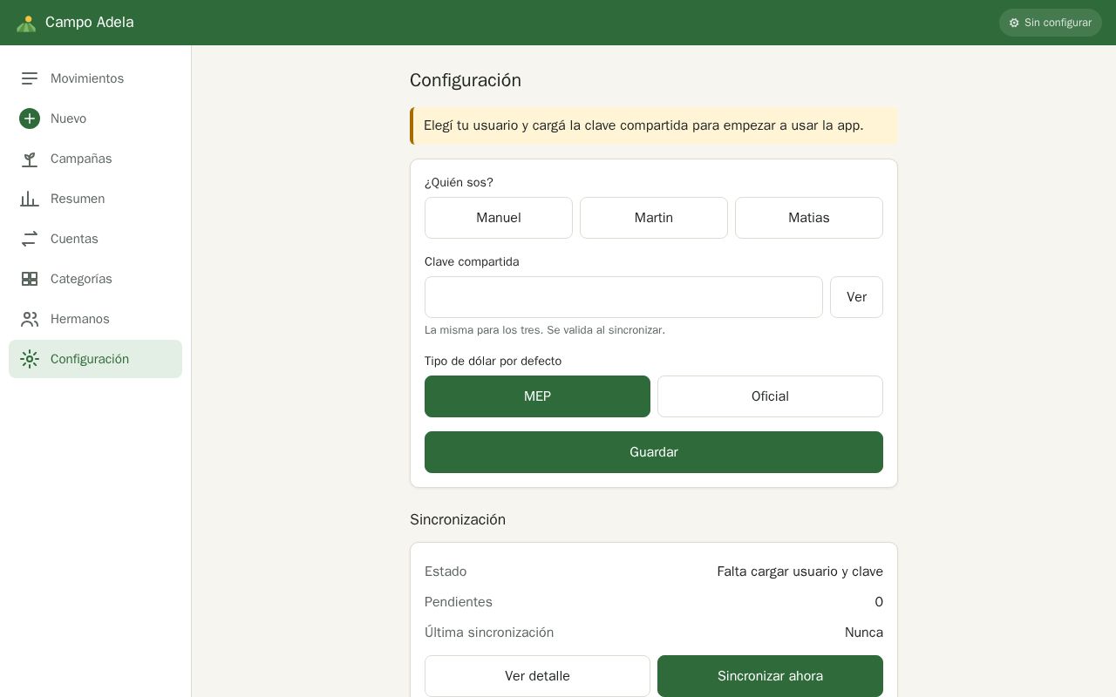Click the gear icon in Sin configurar badge

coord(1014,23)
